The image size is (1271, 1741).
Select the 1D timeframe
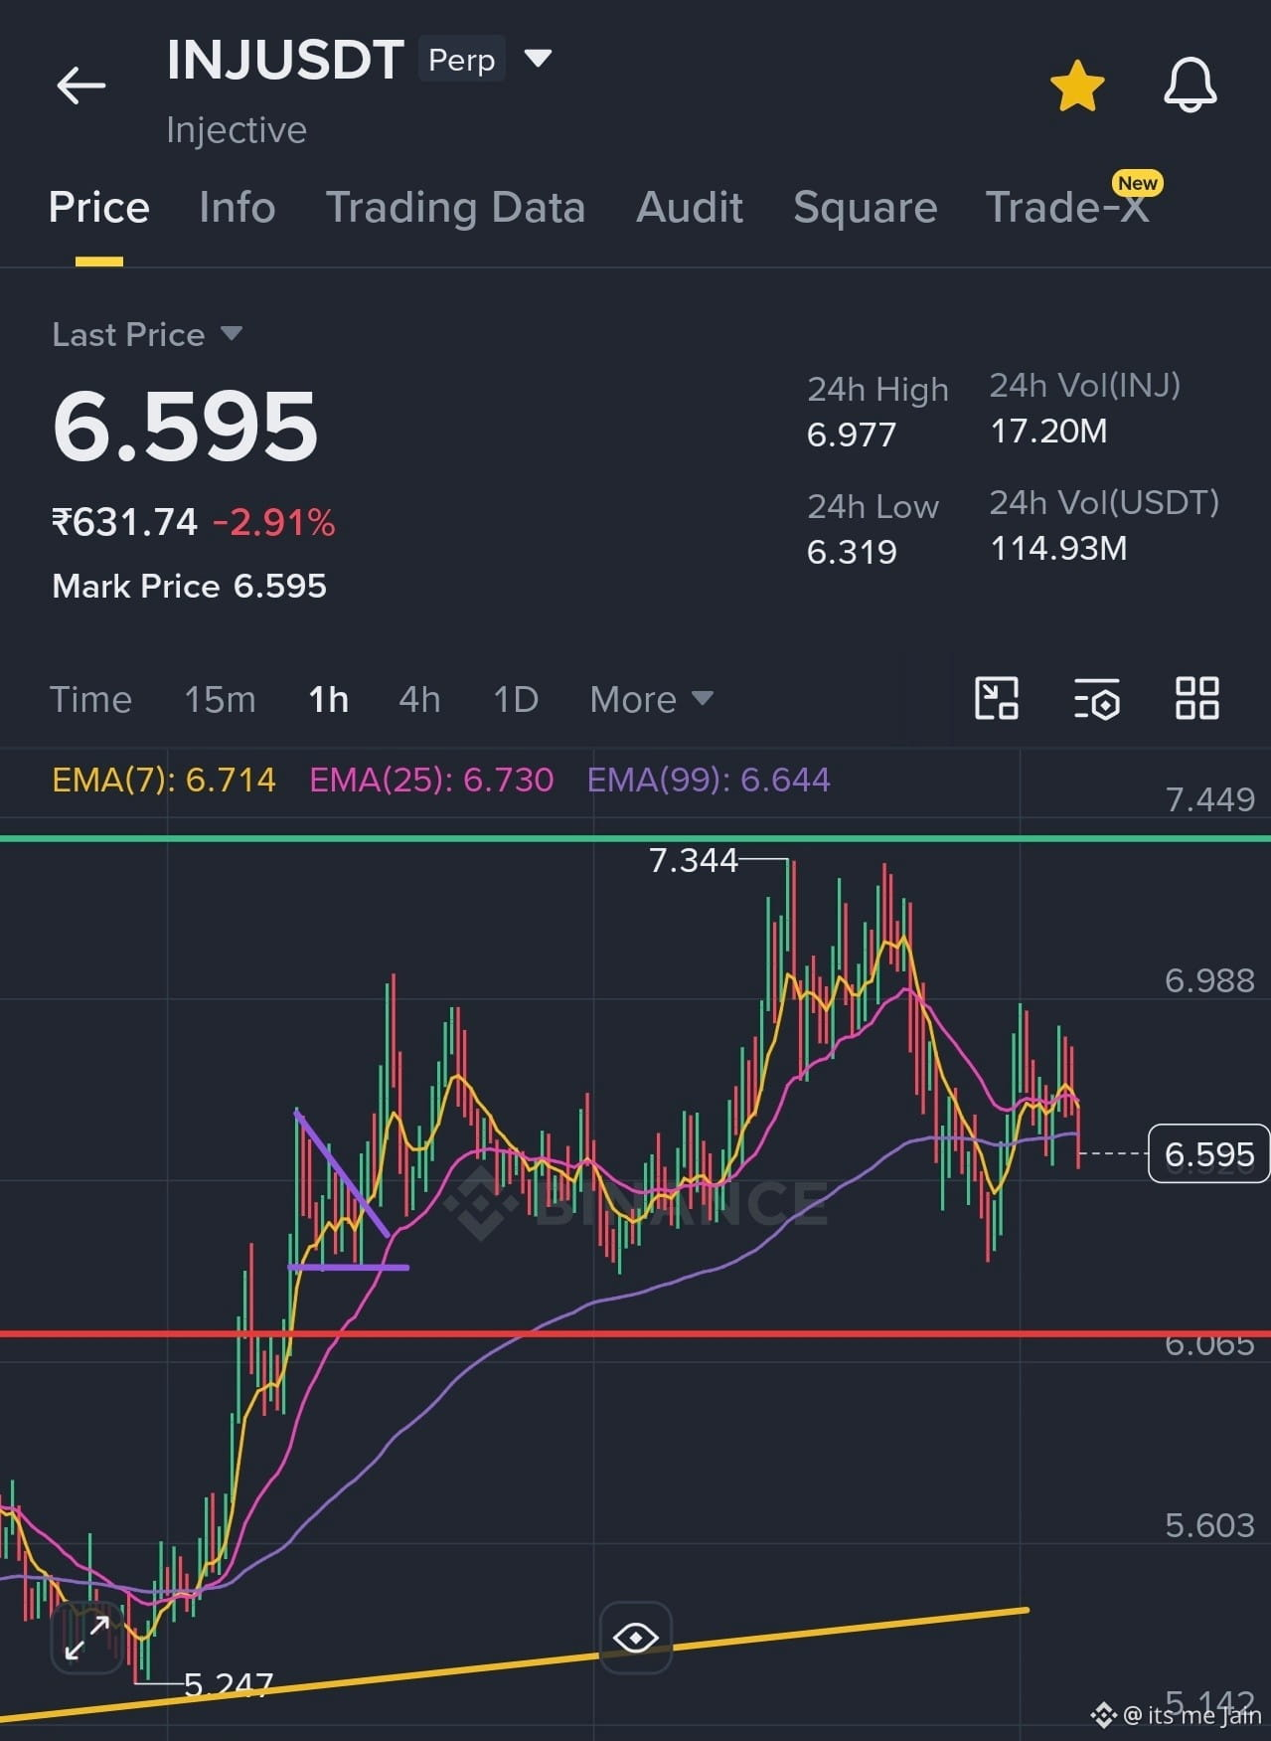pos(516,700)
